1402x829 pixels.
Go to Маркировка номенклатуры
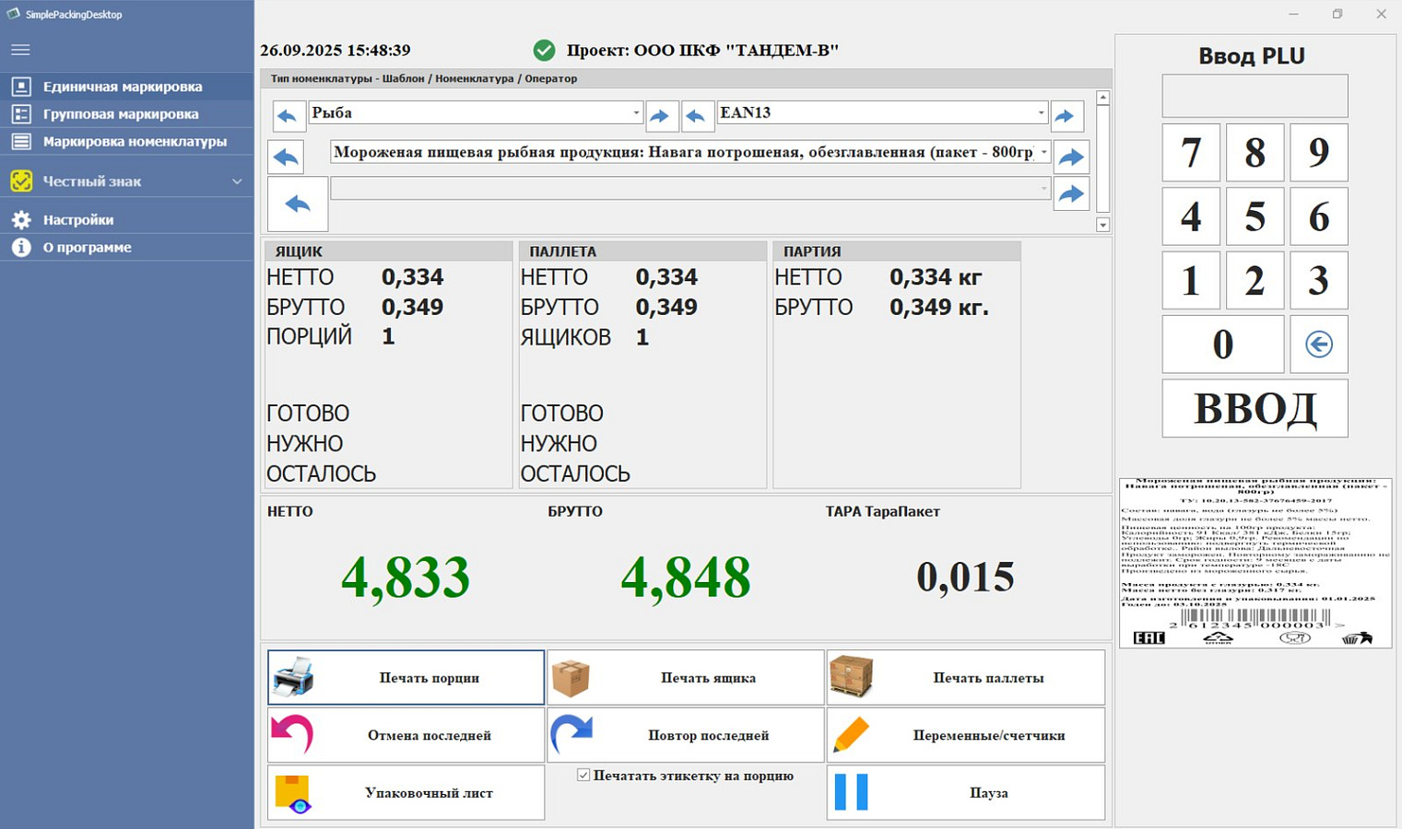tap(126, 142)
